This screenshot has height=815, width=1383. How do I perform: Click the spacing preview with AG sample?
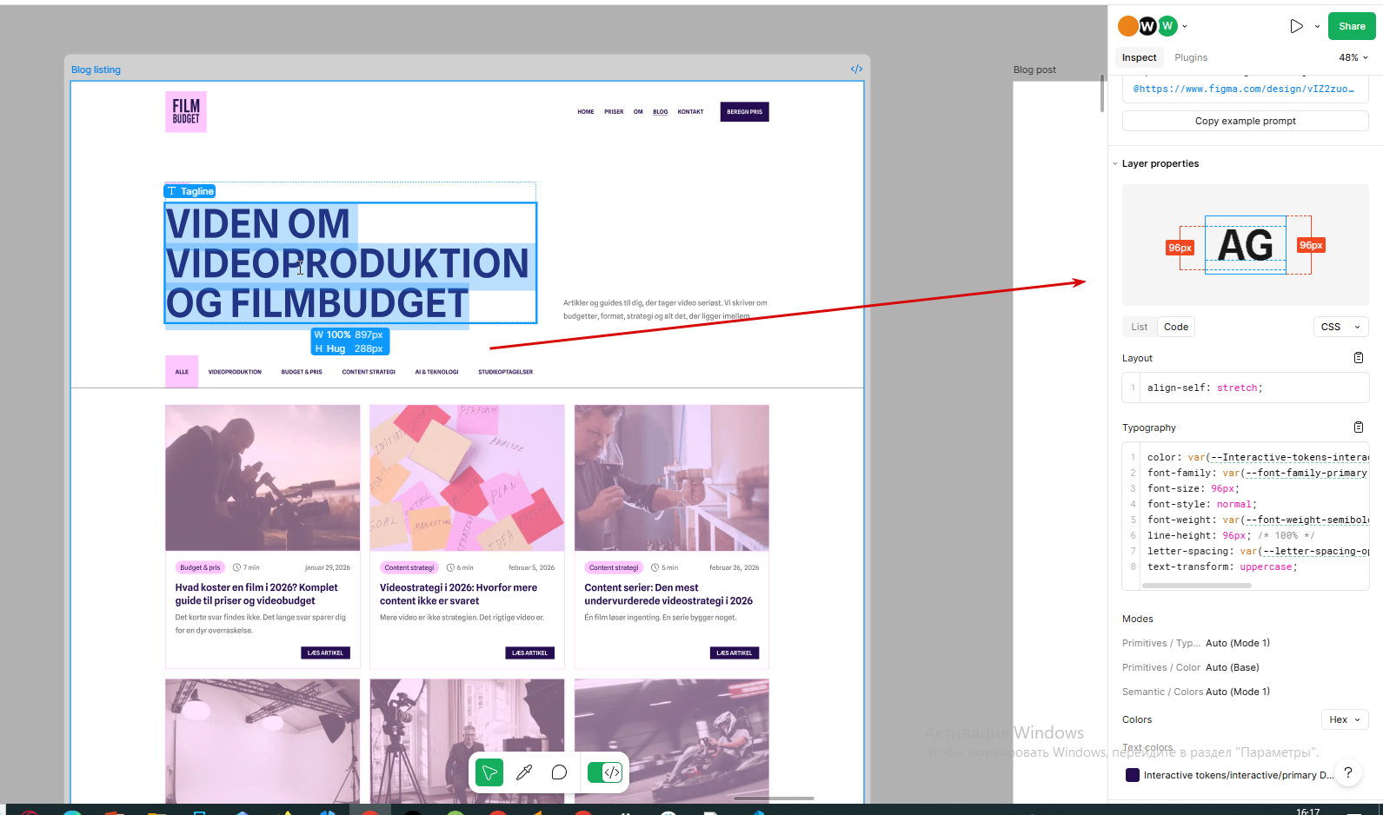point(1245,245)
